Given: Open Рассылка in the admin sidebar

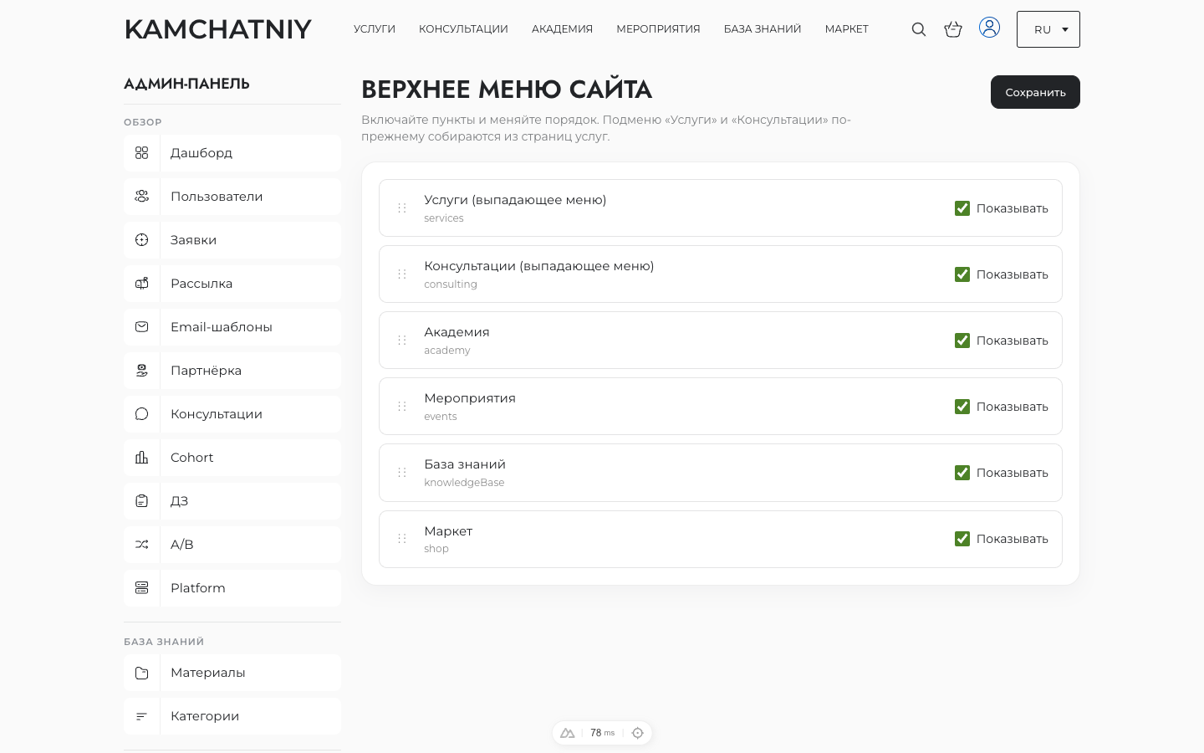Looking at the screenshot, I should (x=232, y=284).
